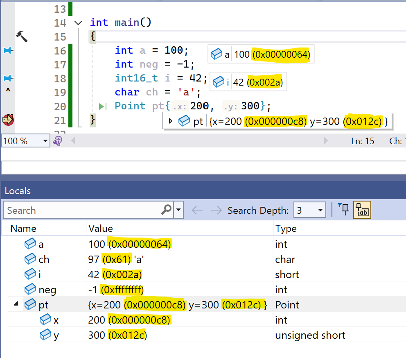Click the value 100 (0x00000064) in Locals
This screenshot has height=358, width=406.
129,244
